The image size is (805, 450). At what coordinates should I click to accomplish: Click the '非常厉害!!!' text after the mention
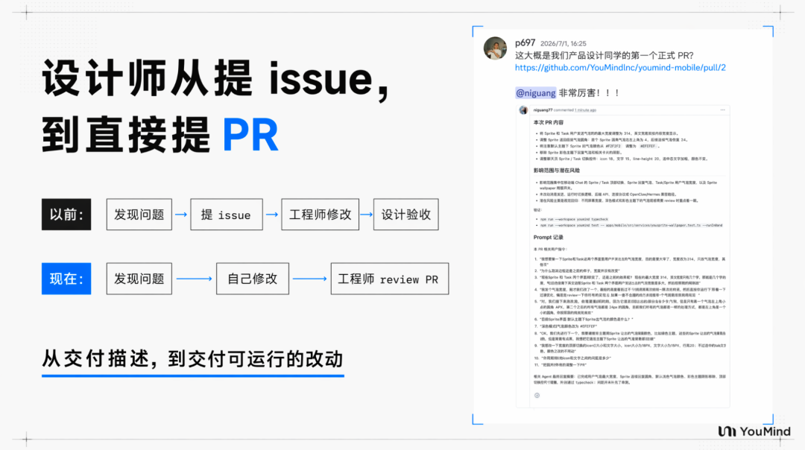pos(589,93)
